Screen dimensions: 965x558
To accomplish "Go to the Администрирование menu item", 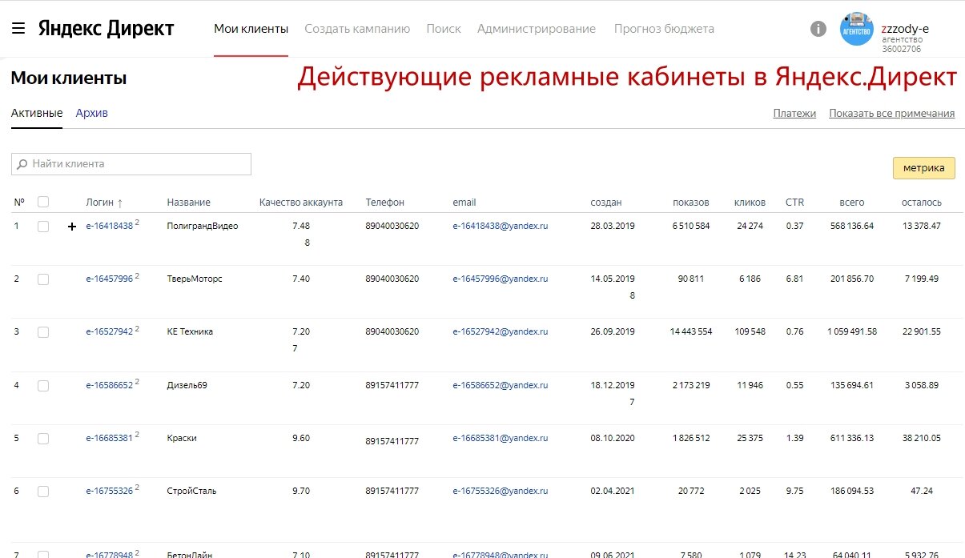I will tap(536, 27).
